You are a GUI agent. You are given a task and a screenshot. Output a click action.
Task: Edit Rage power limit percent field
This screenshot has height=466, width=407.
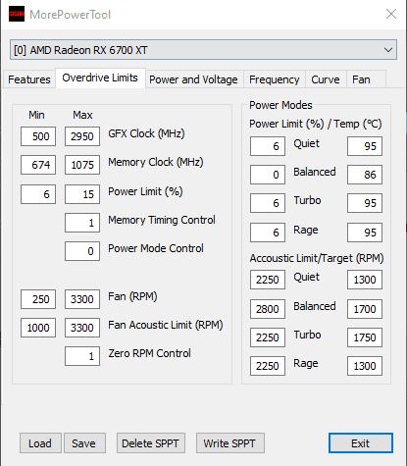click(x=268, y=233)
